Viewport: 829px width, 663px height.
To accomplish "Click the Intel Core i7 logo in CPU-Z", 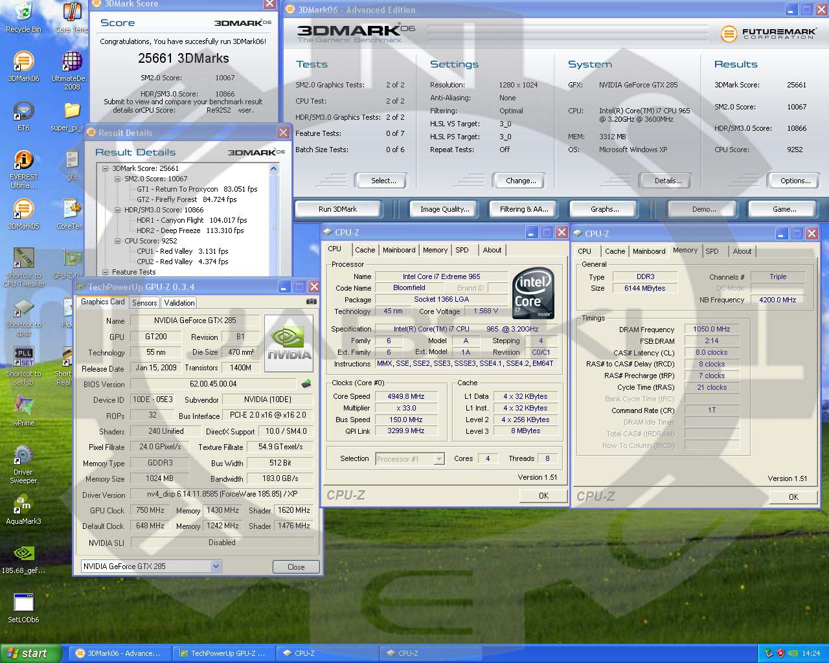I will 533,293.
